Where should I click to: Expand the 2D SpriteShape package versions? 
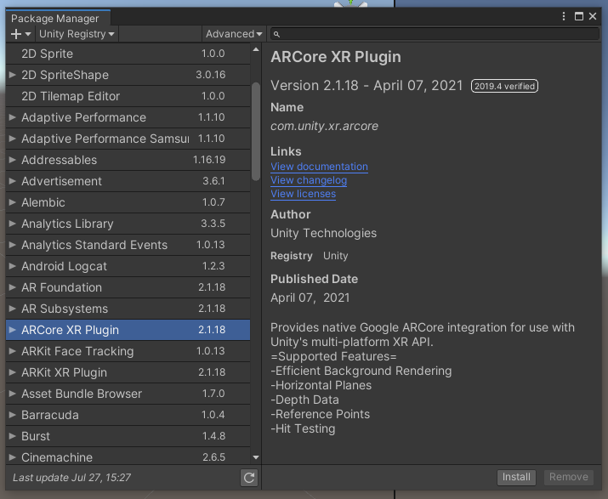[x=13, y=75]
